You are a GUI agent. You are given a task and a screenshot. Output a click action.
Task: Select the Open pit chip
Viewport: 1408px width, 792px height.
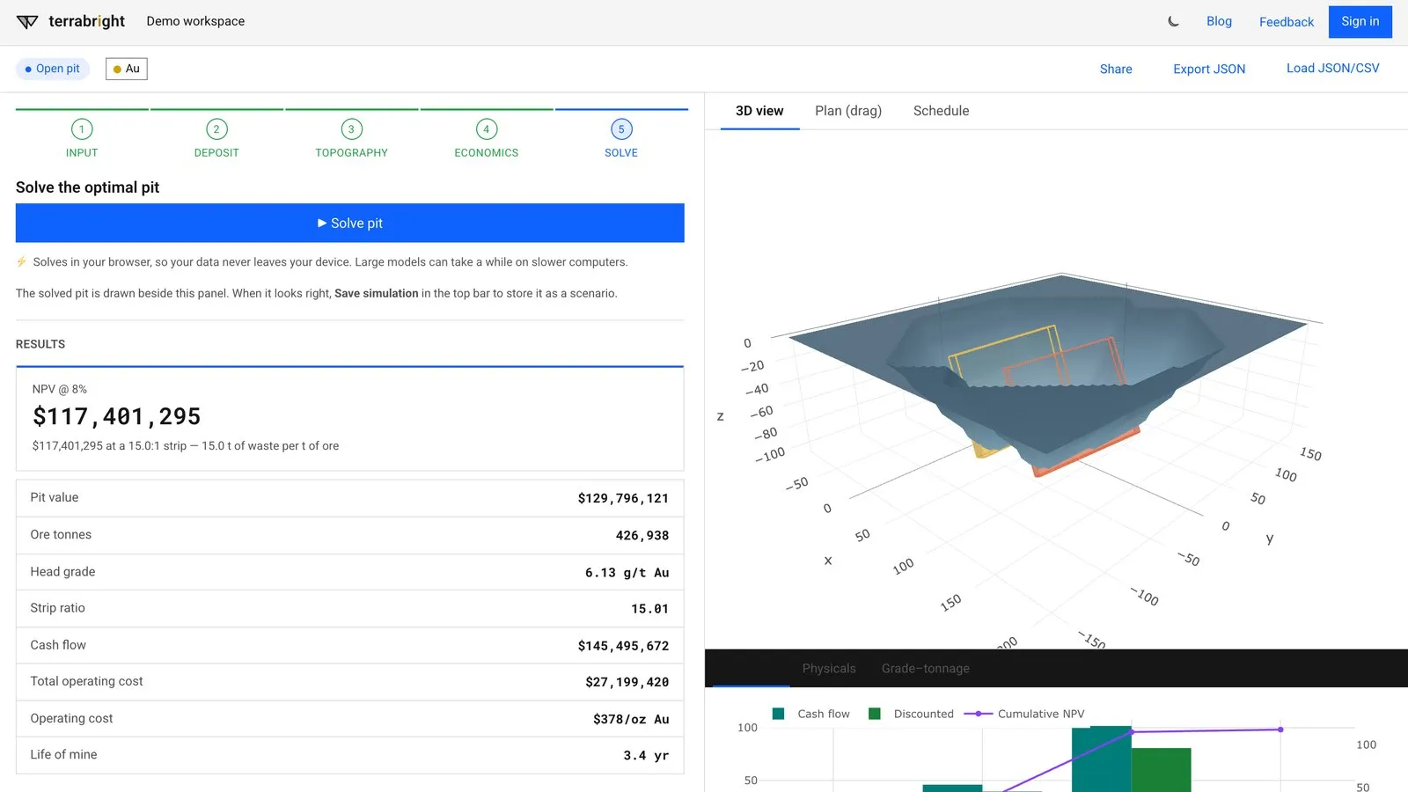point(53,69)
